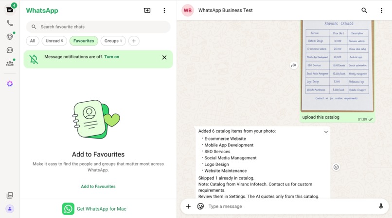The width and height of the screenshot is (392, 218).
Task: Open the attach plus button
Action: (188, 206)
